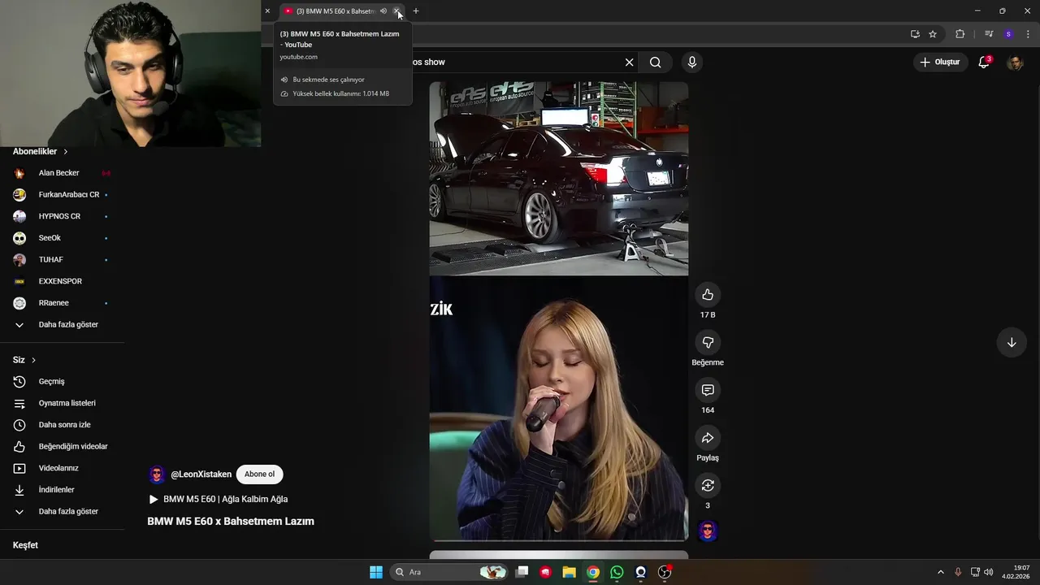
Task: Open the @LeonXistaken channel link
Action: click(201, 474)
